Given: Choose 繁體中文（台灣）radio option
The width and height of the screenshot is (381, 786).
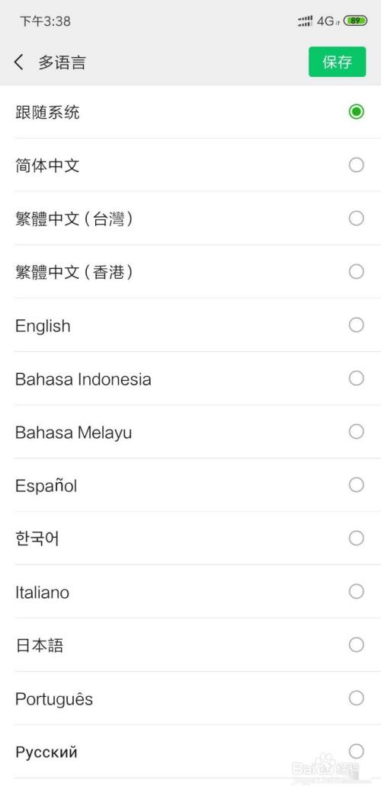Looking at the screenshot, I should [357, 218].
